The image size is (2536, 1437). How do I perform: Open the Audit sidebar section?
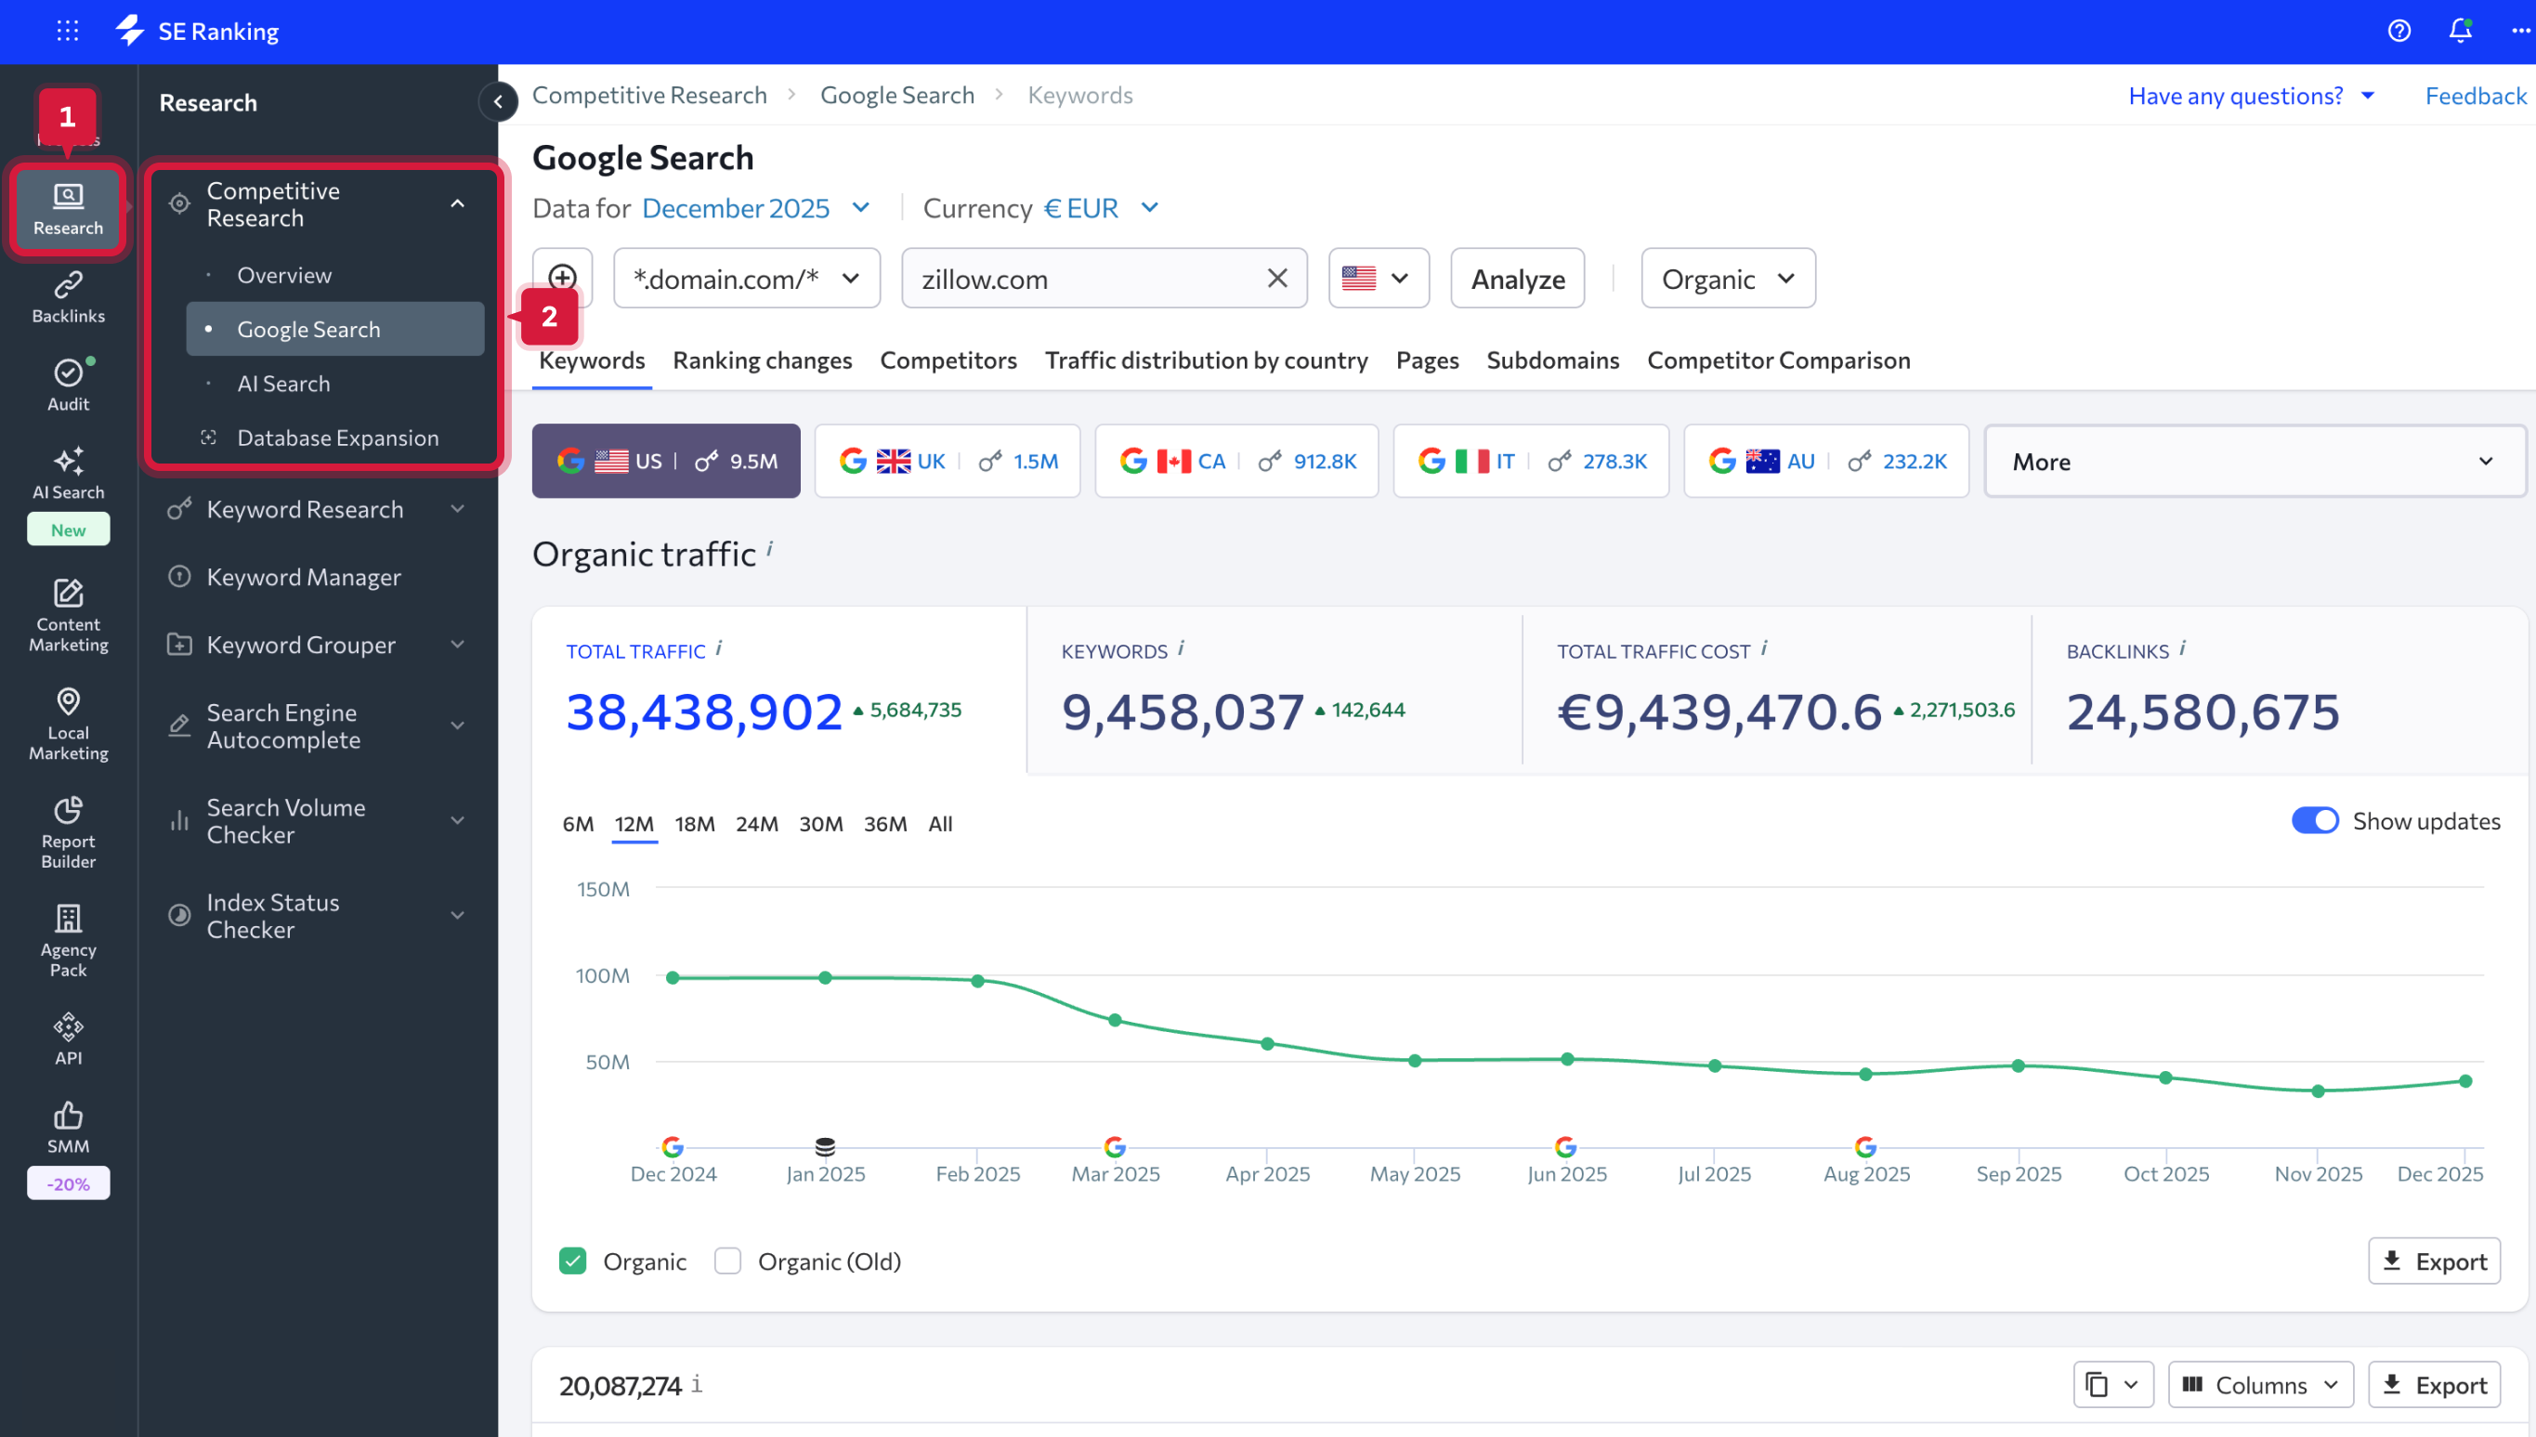pos(68,385)
